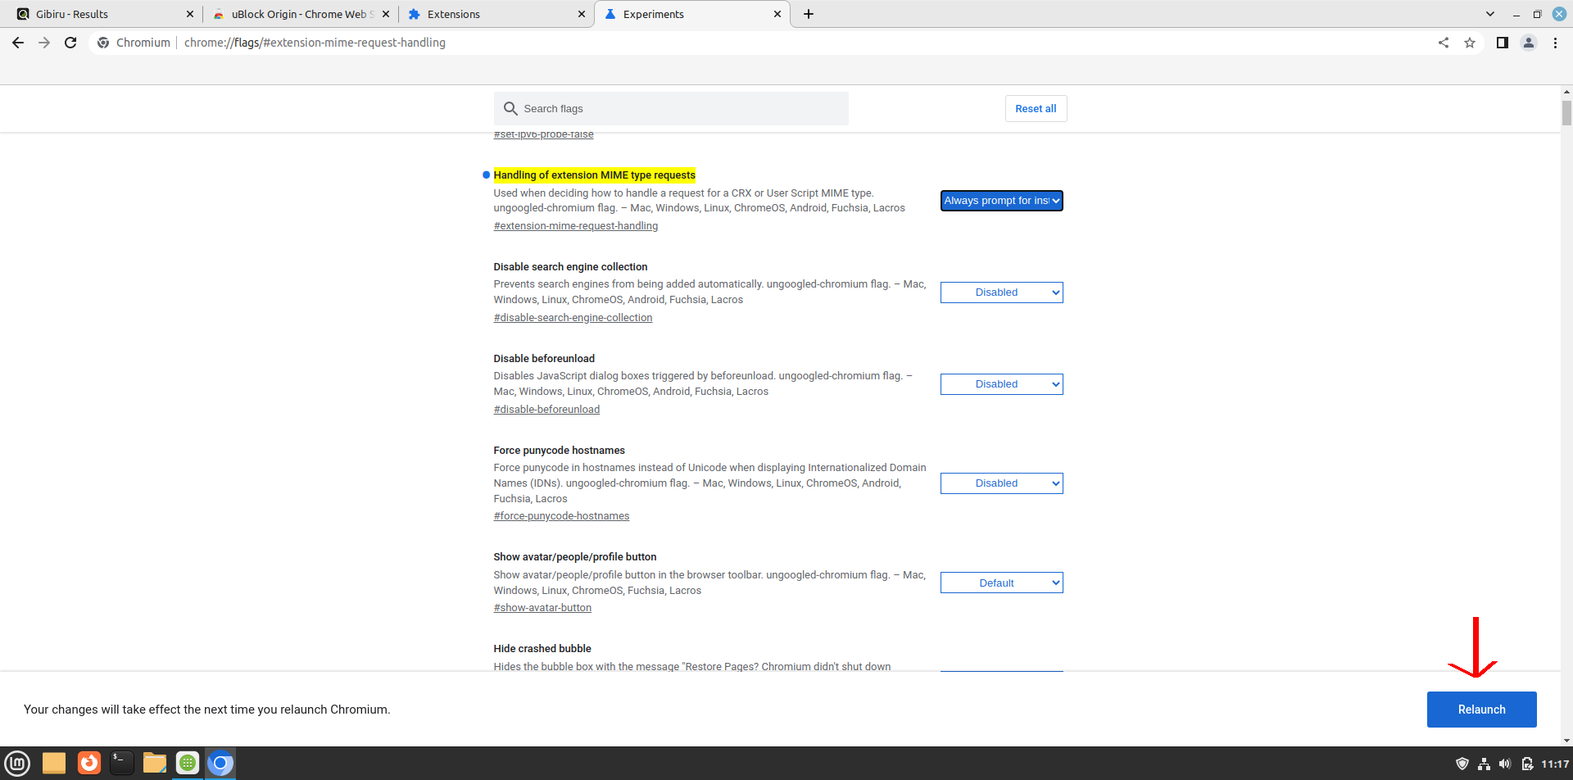Open the Disable beforeunload dropdown
Viewport: 1573px width, 780px height.
pos(1001,384)
